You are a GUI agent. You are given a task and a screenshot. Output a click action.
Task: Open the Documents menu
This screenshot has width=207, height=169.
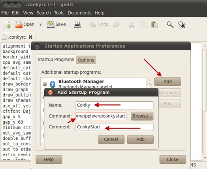(79, 13)
